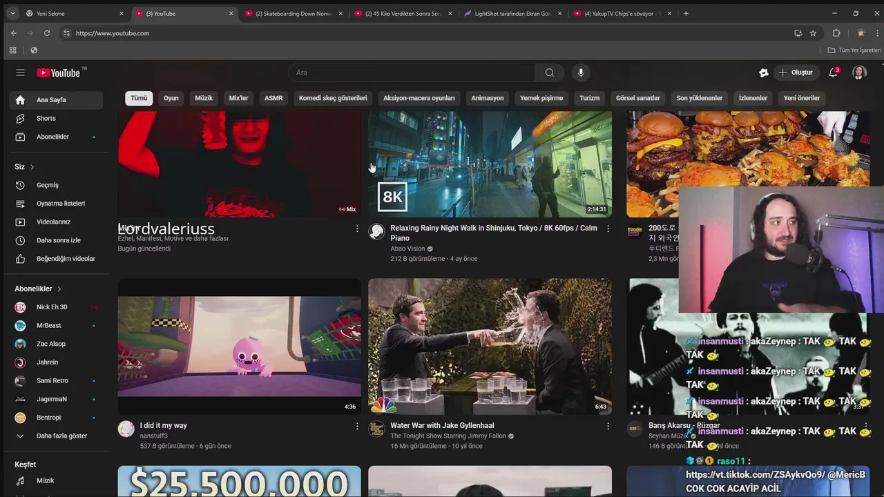Open options menu for Mix video

tap(357, 228)
